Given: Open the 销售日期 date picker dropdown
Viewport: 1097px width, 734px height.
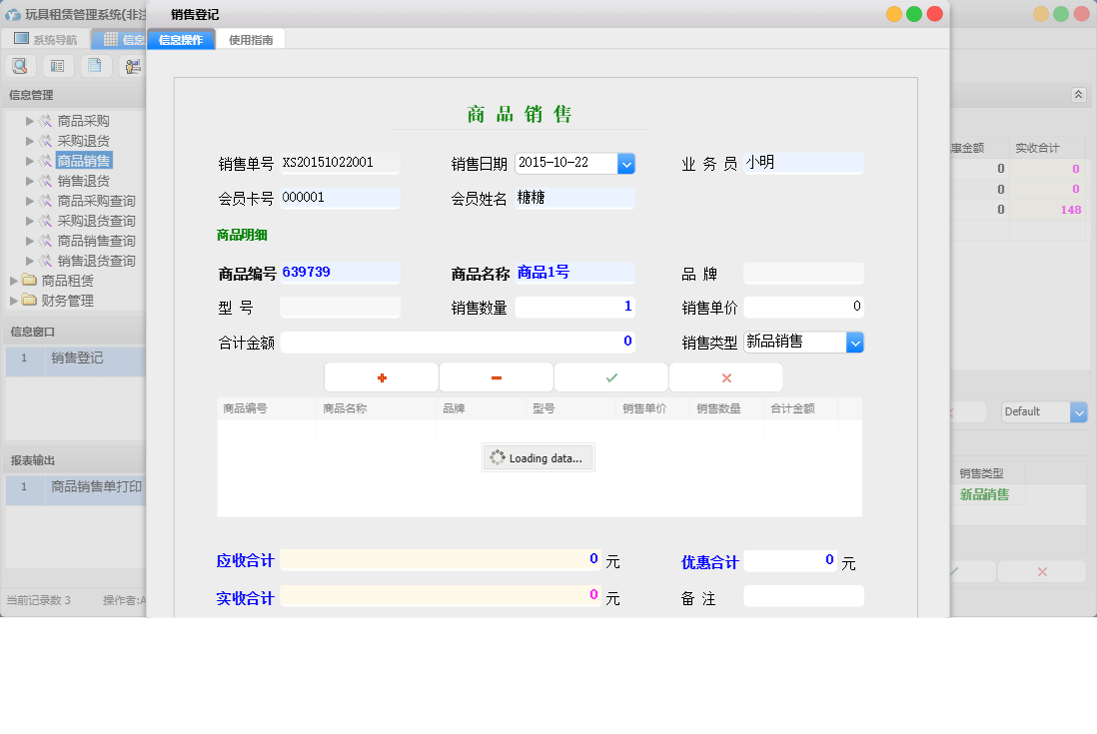Looking at the screenshot, I should (x=628, y=163).
